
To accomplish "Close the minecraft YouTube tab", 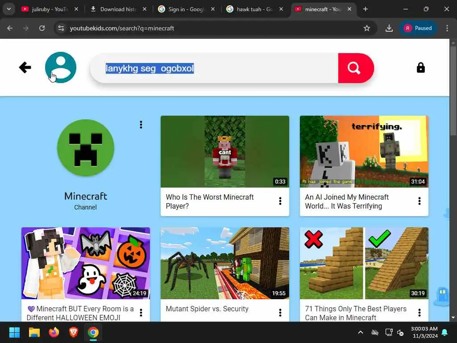I will 349,9.
